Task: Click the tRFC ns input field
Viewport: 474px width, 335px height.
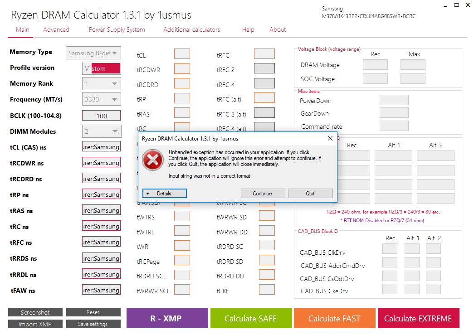Action: (x=101, y=242)
